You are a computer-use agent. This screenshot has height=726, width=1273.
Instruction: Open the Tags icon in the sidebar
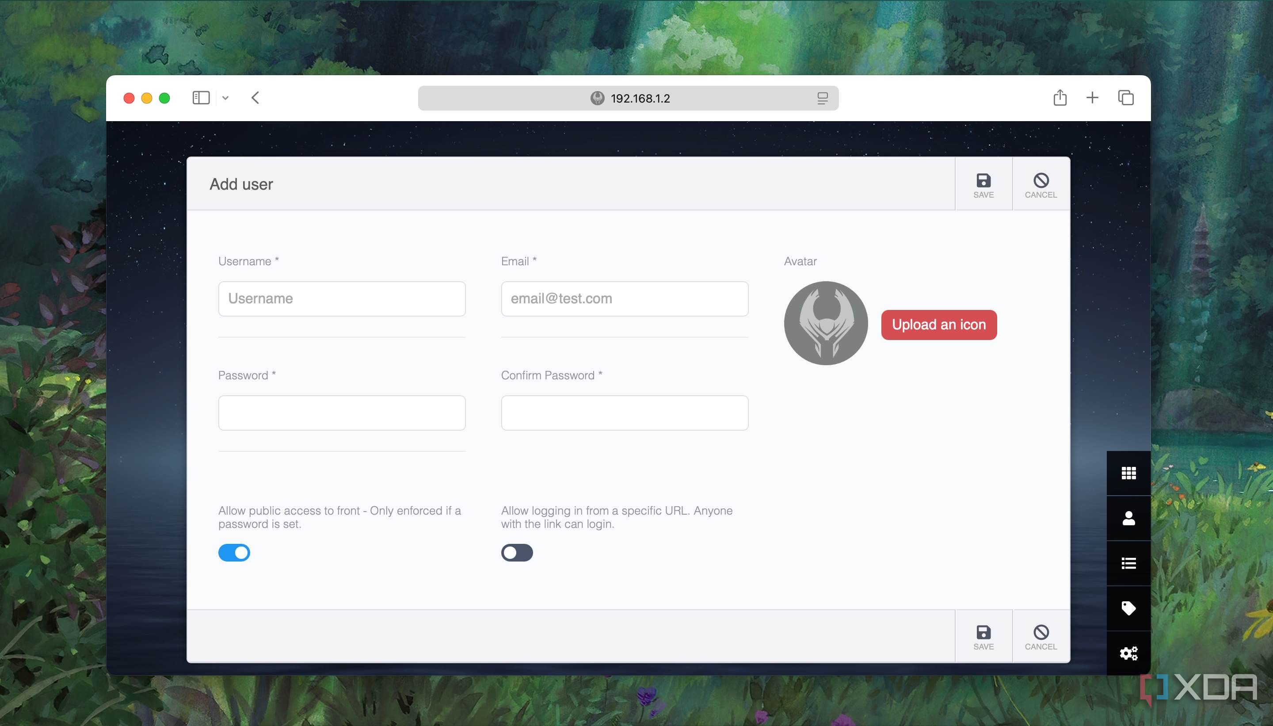coord(1128,608)
